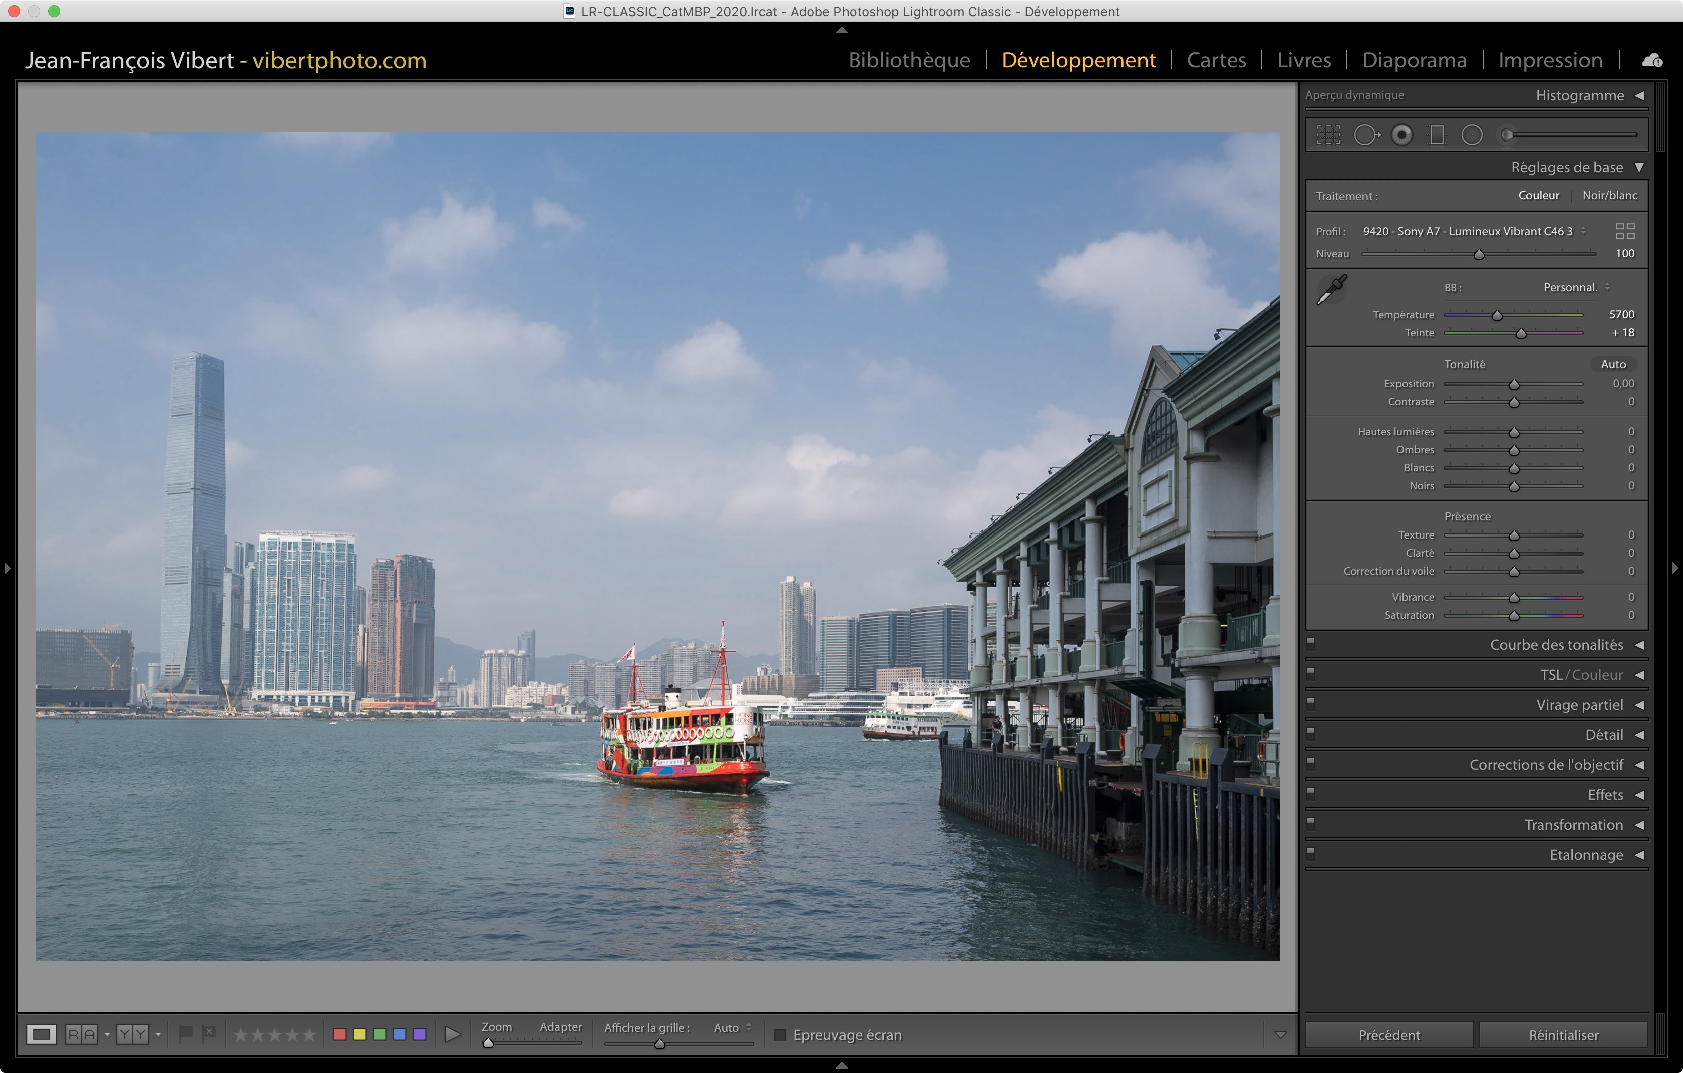Switch treatment to Noir/blanc

click(x=1609, y=196)
